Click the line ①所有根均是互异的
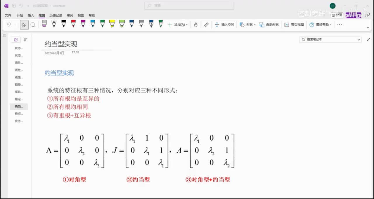Image resolution: width=374 pixels, height=199 pixels. coord(73,99)
